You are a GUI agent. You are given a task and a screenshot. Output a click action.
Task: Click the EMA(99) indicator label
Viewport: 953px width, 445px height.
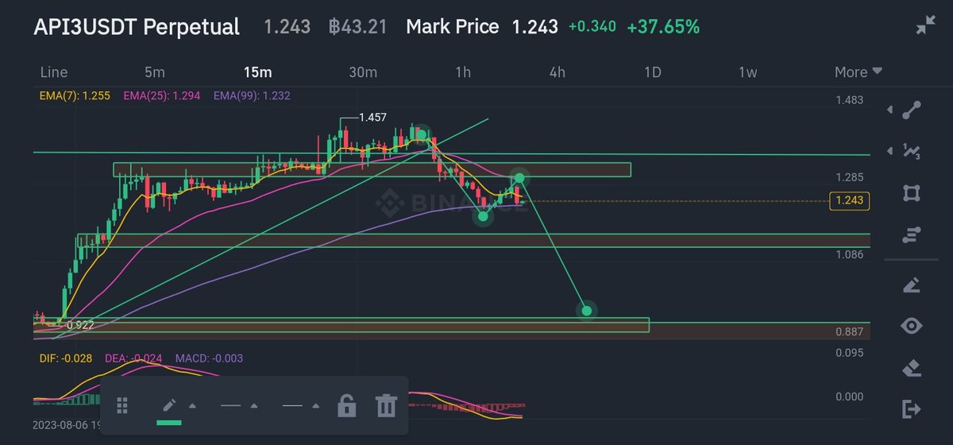252,96
